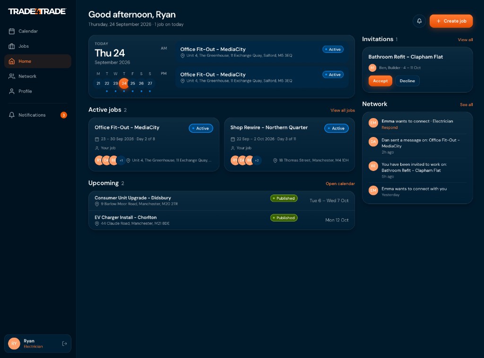Click Ryan's RY avatar in the sidebar

coord(14,343)
